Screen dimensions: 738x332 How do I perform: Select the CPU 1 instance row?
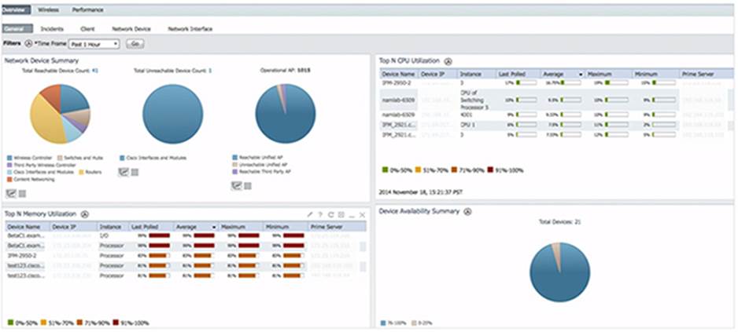point(556,125)
